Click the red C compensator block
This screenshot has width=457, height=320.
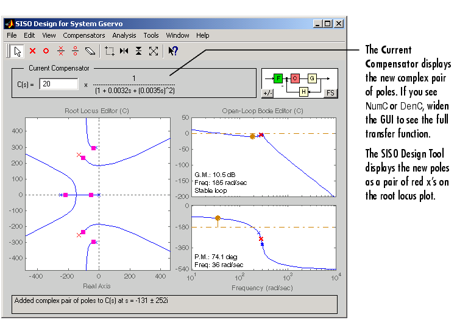click(x=295, y=78)
